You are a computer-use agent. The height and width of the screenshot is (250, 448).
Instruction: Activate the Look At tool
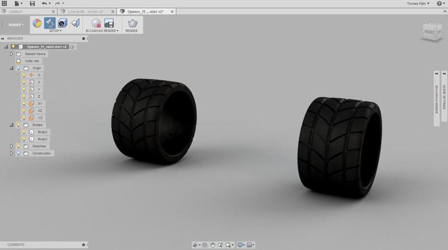coord(204,245)
